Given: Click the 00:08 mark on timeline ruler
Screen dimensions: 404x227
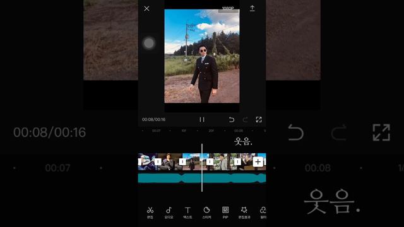Looking at the screenshot, I should tap(239, 131).
